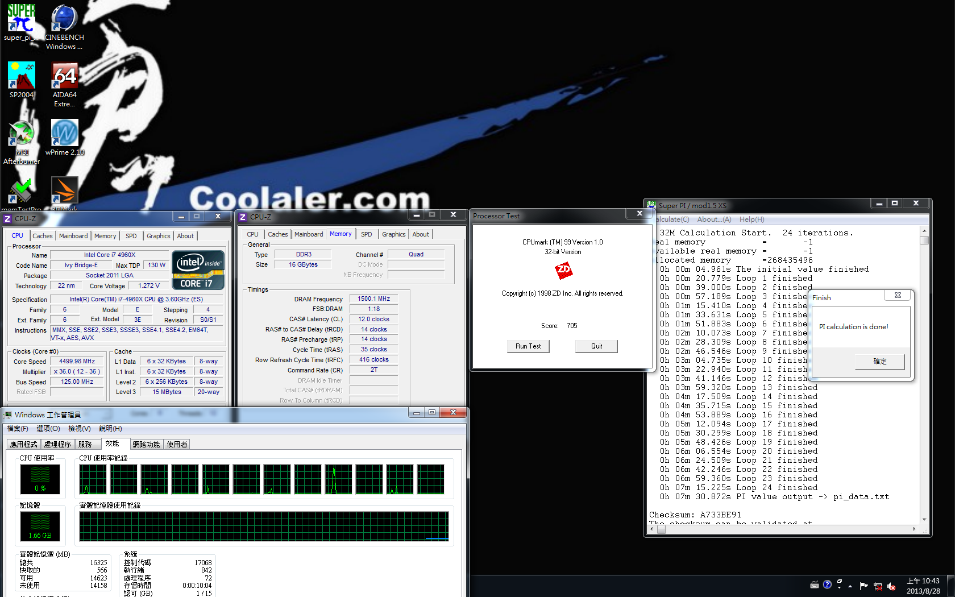The image size is (955, 597).
Task: Click the Processor Test Score value 705
Action: pos(572,326)
